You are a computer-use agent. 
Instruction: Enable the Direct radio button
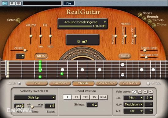point(148,83)
